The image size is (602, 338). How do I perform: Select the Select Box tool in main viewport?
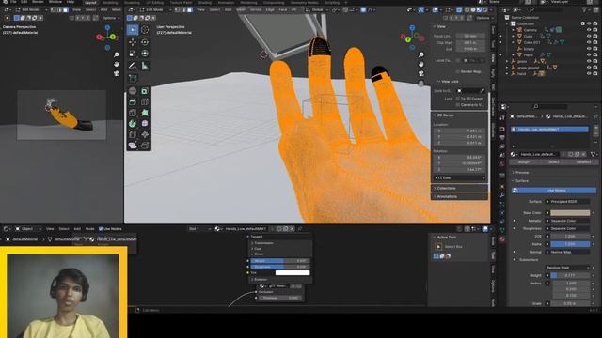[x=133, y=30]
